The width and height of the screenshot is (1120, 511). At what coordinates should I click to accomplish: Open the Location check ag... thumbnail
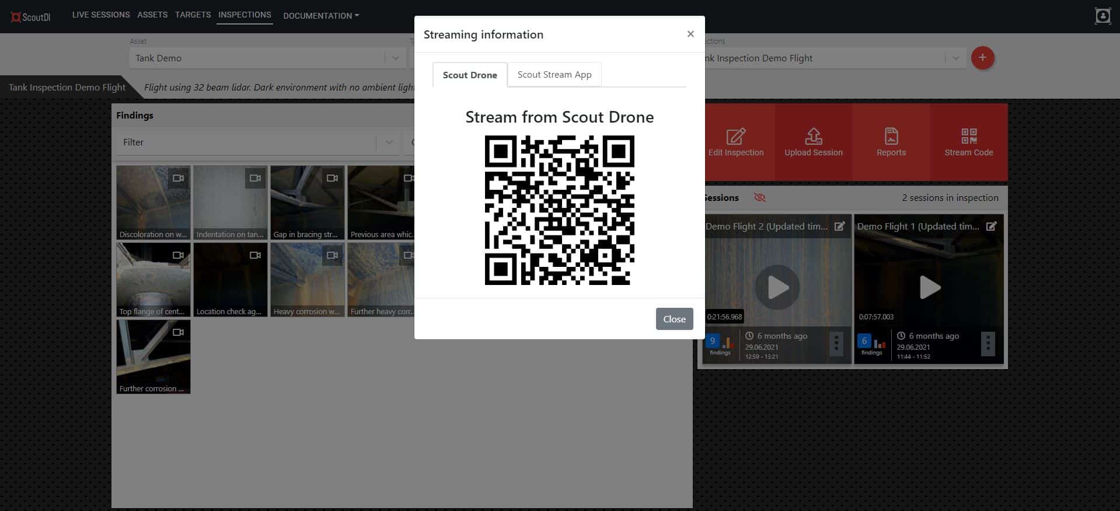pos(230,280)
